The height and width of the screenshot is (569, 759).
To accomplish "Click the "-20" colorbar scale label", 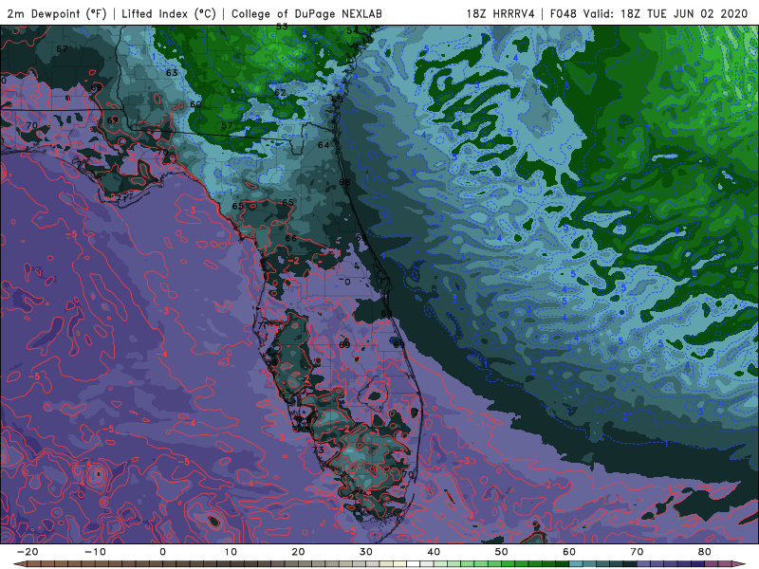I will (x=28, y=552).
